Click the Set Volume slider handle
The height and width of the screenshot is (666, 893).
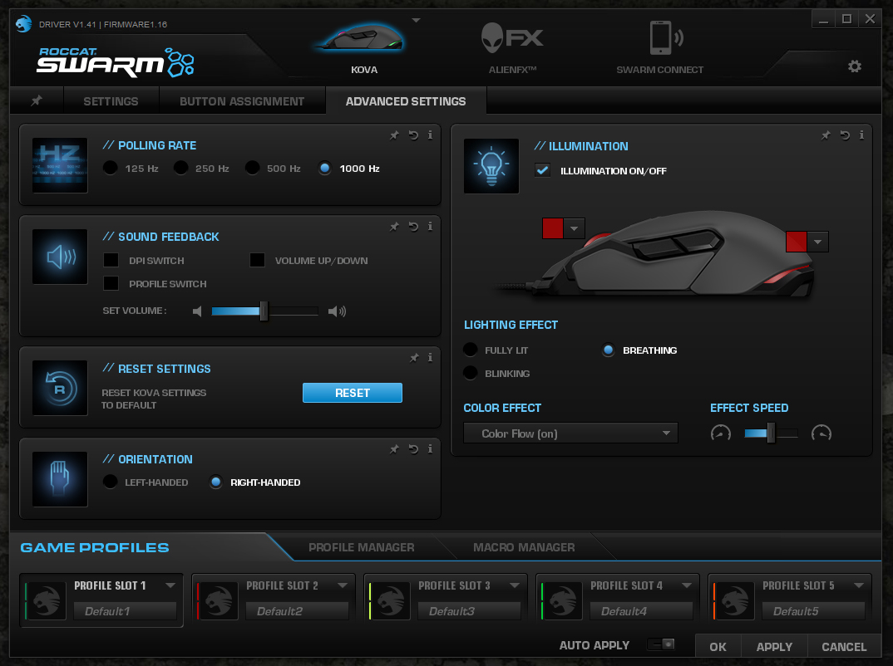(x=264, y=311)
